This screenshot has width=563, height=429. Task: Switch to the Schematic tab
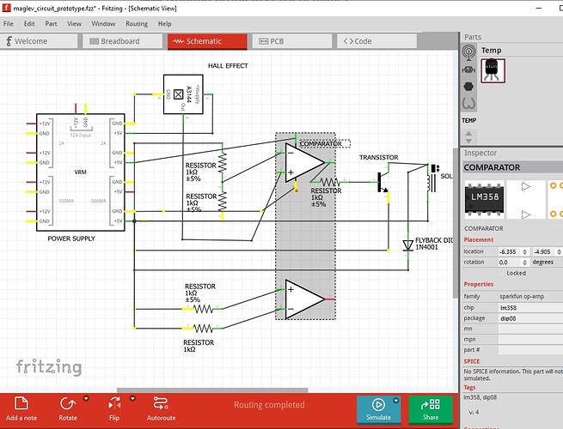[207, 41]
